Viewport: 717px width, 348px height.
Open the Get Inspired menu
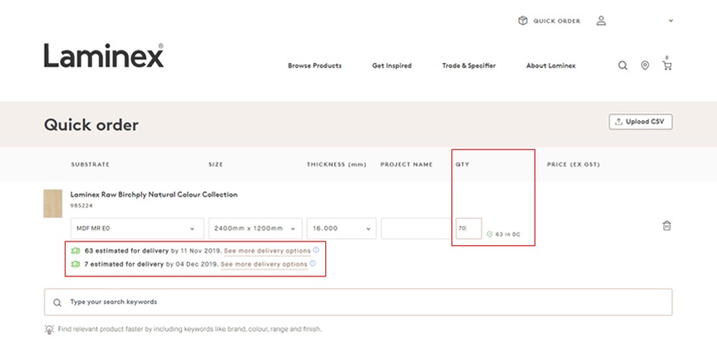(392, 66)
